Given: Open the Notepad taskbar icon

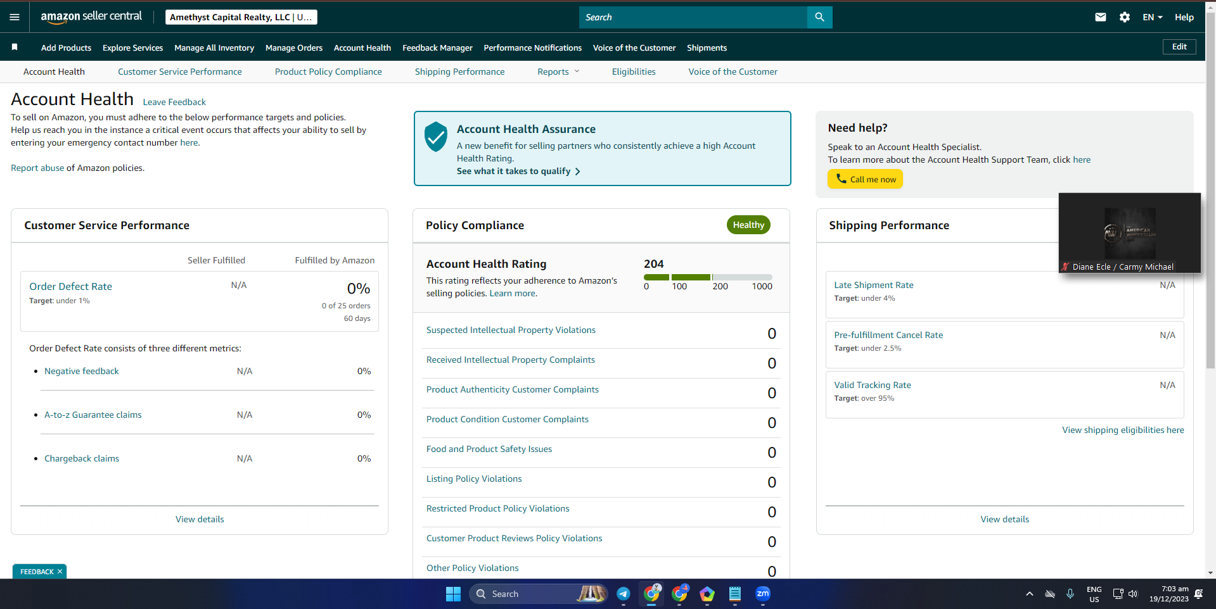Looking at the screenshot, I should click(x=734, y=594).
